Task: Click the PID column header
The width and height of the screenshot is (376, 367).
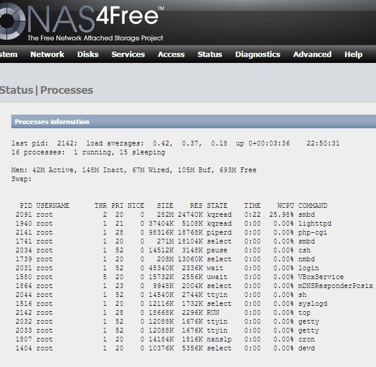Action: coord(26,205)
